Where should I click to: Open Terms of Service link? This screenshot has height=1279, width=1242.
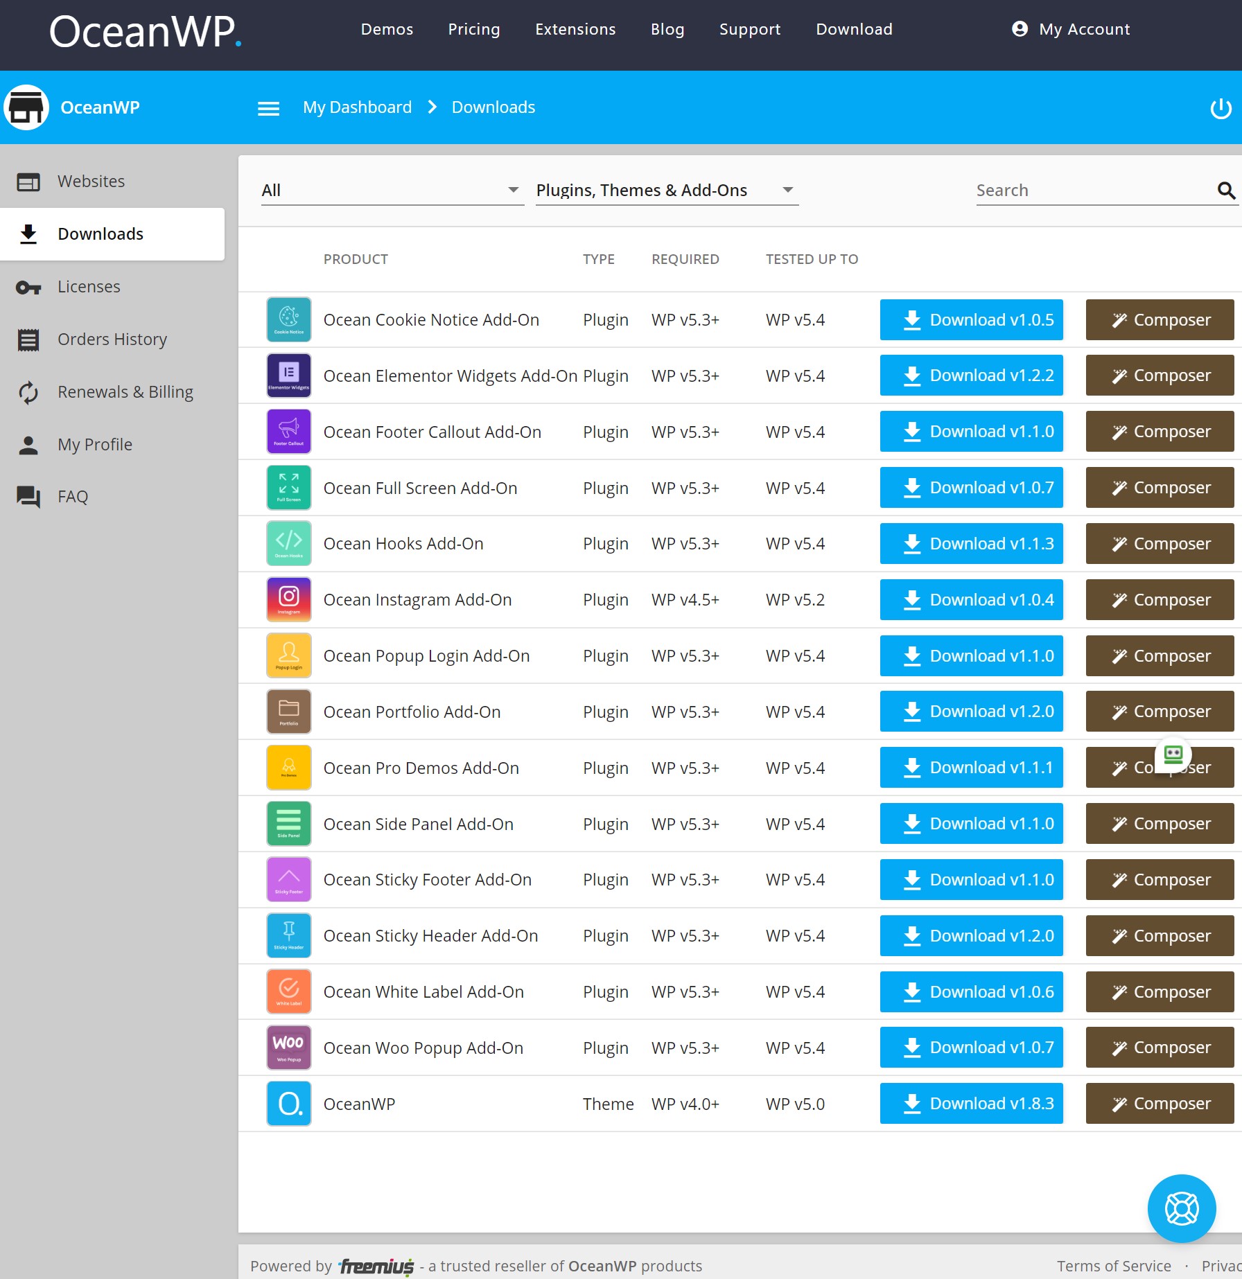(1114, 1266)
